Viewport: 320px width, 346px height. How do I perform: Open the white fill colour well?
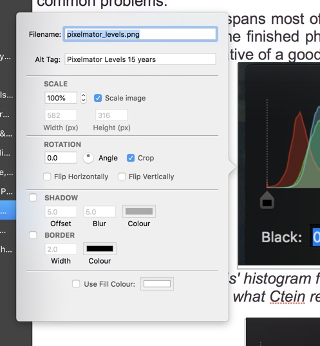[x=157, y=284]
